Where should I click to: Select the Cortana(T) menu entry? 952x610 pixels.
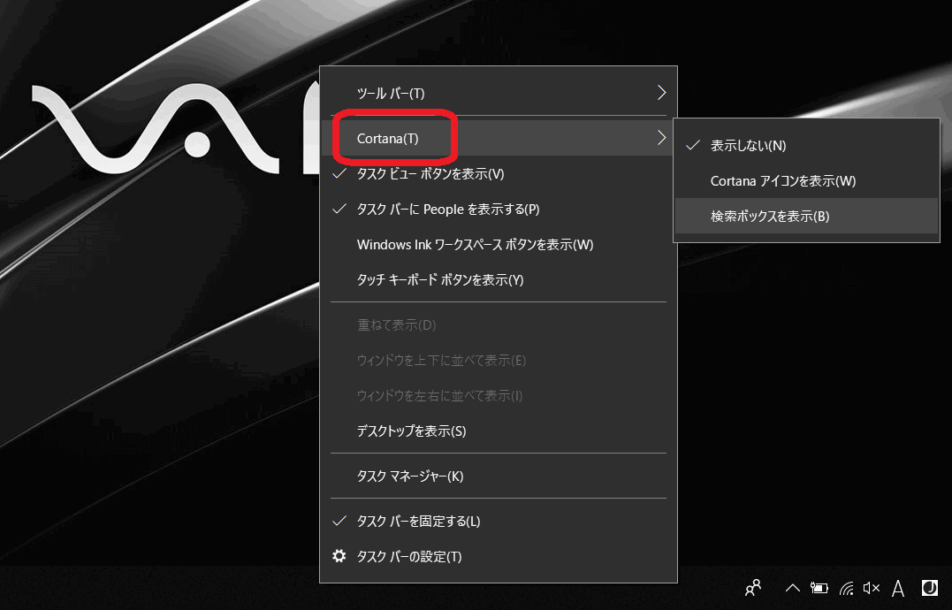(x=499, y=139)
